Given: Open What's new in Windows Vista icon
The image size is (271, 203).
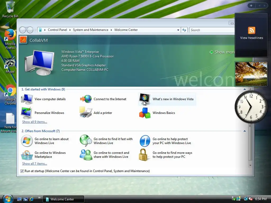Looking at the screenshot, I should click(145, 99).
